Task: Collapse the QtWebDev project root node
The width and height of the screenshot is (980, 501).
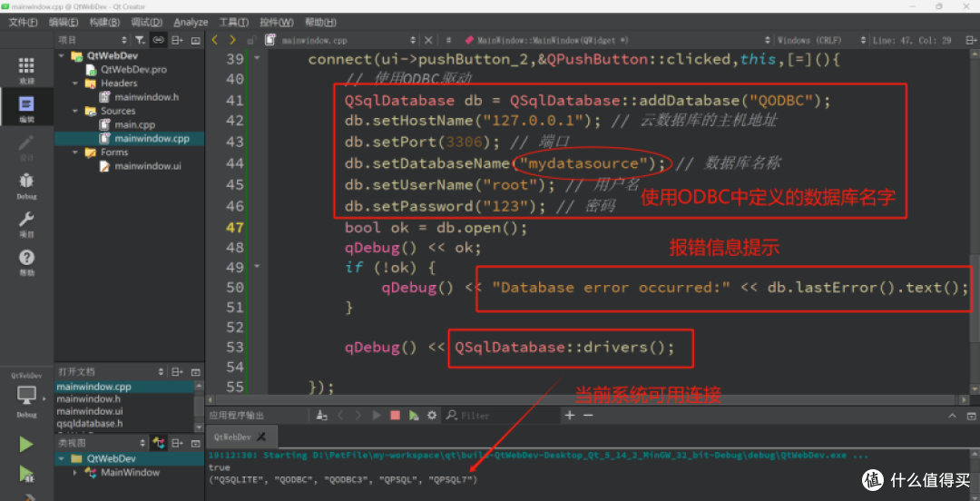Action: (x=62, y=55)
